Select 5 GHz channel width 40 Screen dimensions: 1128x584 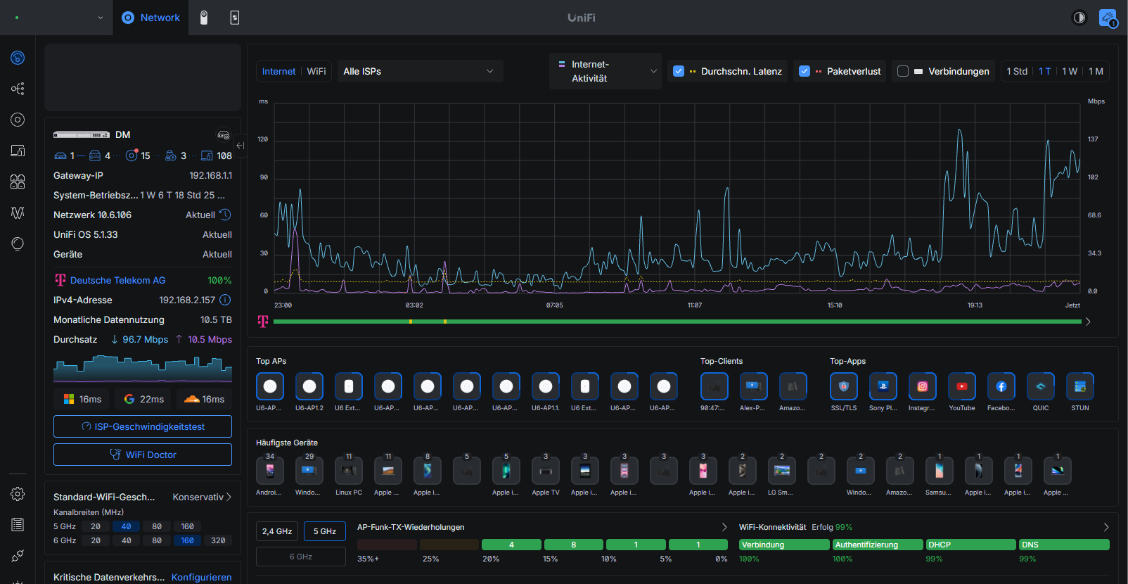coord(126,526)
